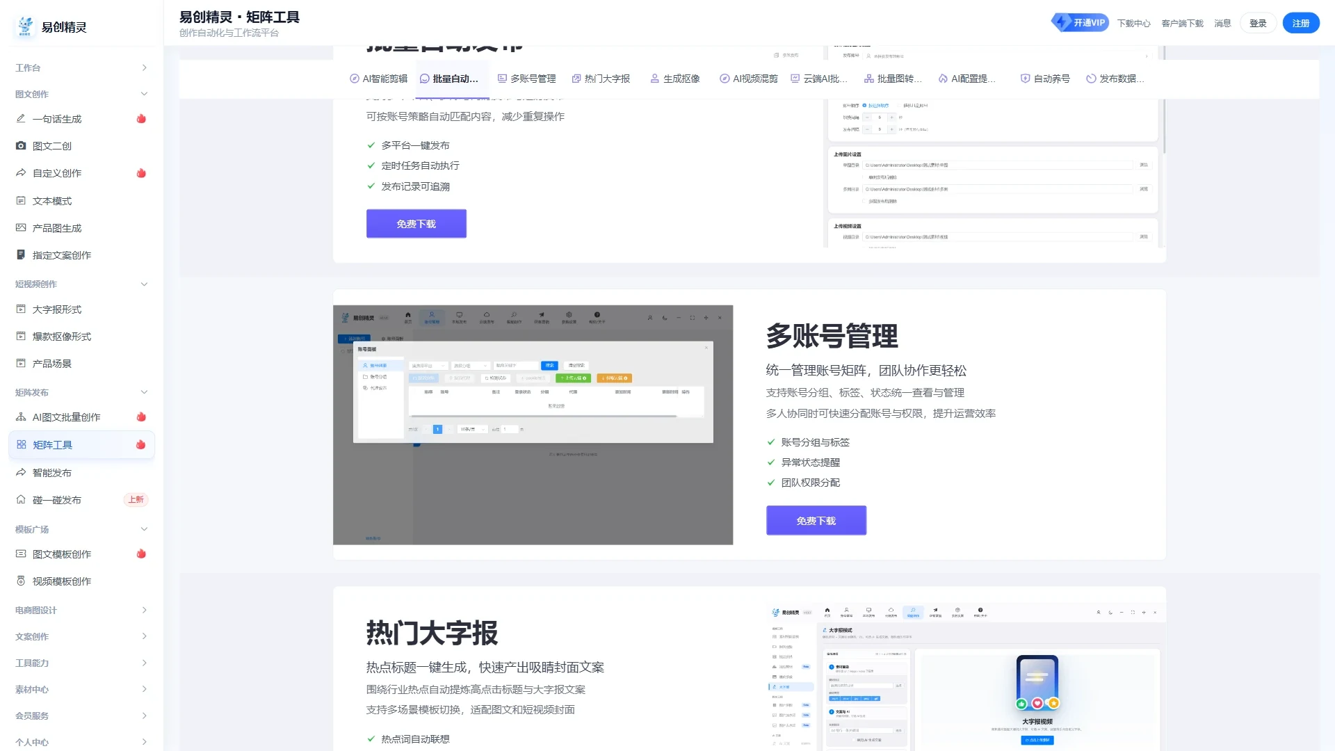Expand the 文案创作 sidebar section
1335x751 pixels.
click(x=81, y=636)
